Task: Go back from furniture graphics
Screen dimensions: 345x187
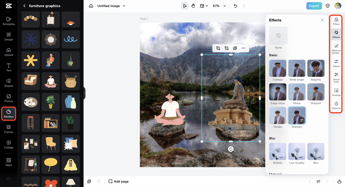Action: pos(24,6)
